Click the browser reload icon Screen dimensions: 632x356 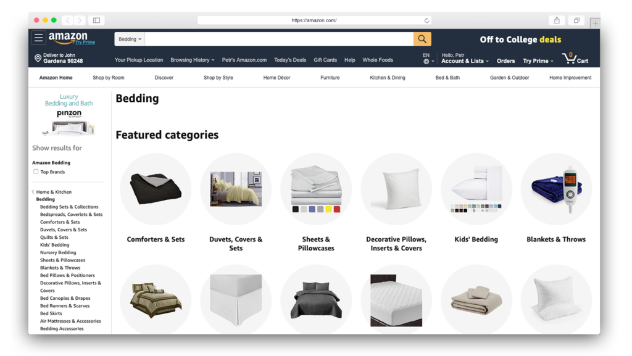pos(426,20)
